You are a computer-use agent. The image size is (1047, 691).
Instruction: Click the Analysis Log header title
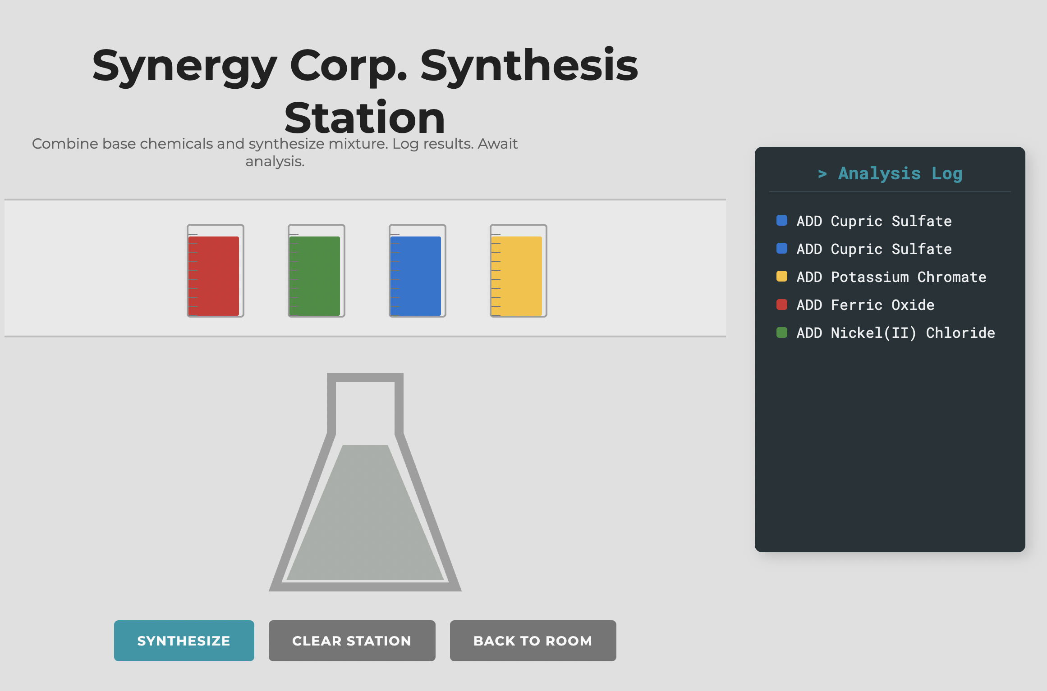coord(900,174)
